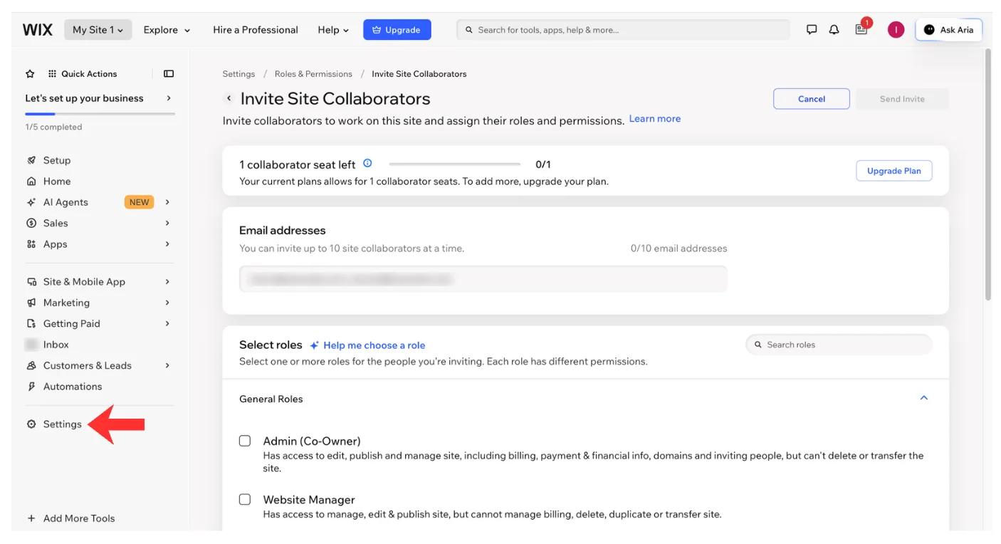Screen dimensions: 1001x544
Task: Open the My Site 1 dropdown
Action: point(98,30)
